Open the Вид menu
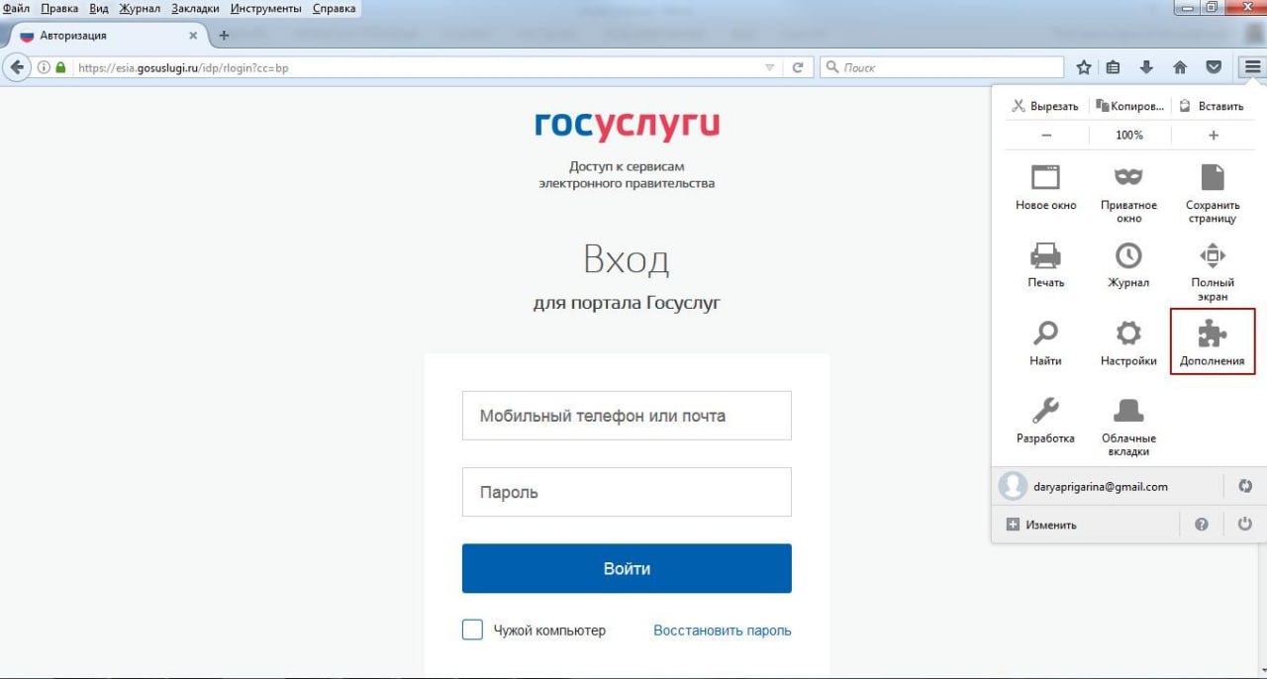1267x679 pixels. pos(99,8)
